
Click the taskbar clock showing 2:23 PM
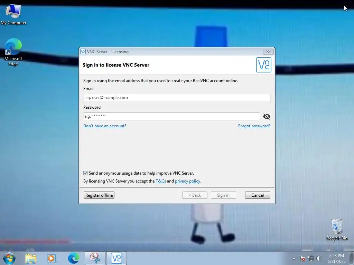pos(336,258)
